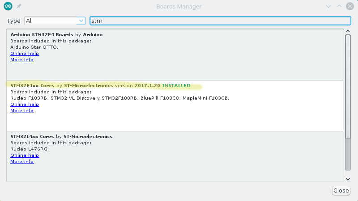This screenshot has width=358, height=201.
Task: Open the Type filter dropdown
Action: [x=55, y=21]
